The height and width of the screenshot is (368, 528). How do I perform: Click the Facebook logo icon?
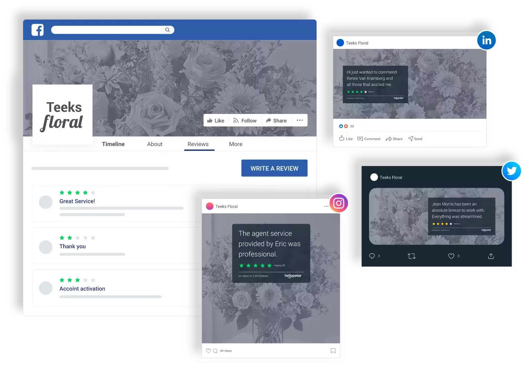pyautogui.click(x=37, y=30)
